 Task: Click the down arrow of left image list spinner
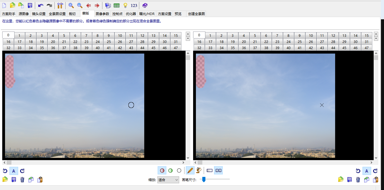tap(188, 38)
